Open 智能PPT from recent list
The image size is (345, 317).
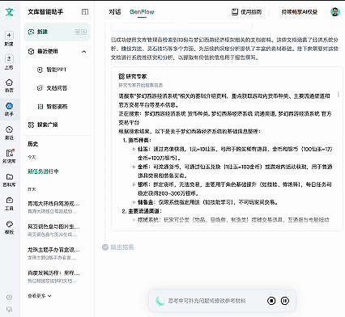[x=57, y=70]
